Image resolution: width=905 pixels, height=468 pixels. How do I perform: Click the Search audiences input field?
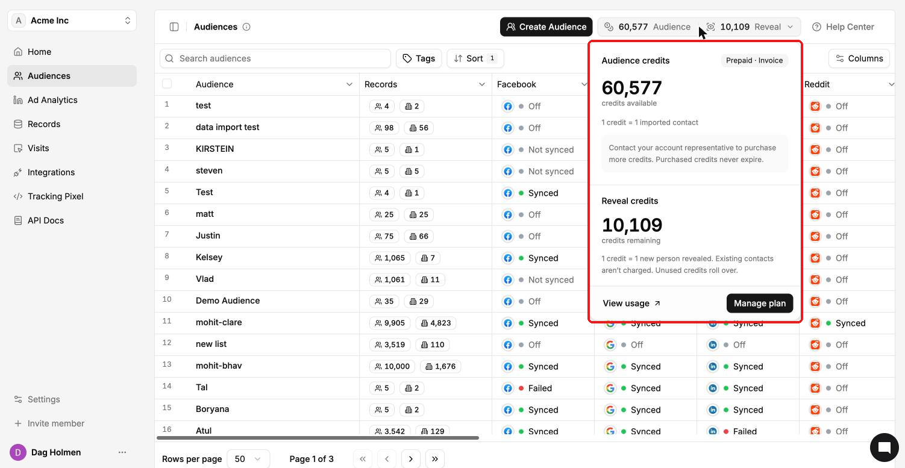point(275,58)
